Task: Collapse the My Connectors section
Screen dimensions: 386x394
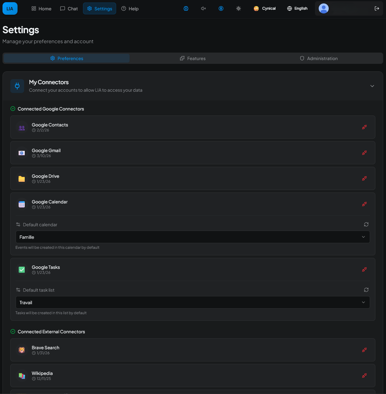Action: point(372,86)
